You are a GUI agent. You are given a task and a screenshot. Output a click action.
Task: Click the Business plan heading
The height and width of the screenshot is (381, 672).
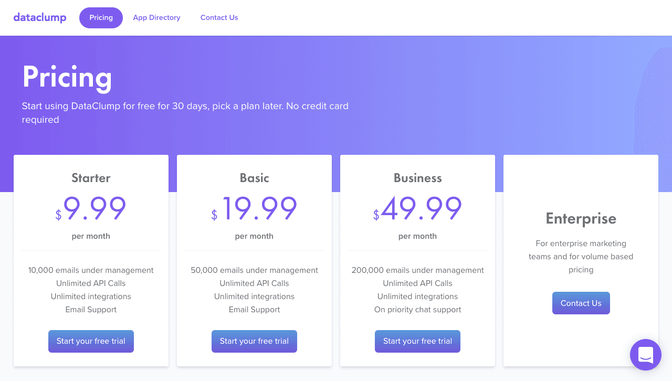pyautogui.click(x=417, y=178)
